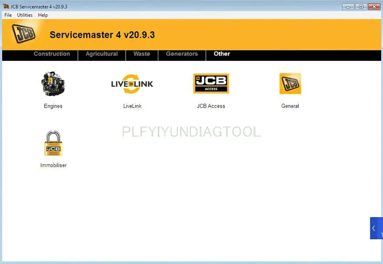Close the JCB Servicemaster window
Viewport: 383px width, 264px height.
click(x=374, y=7)
